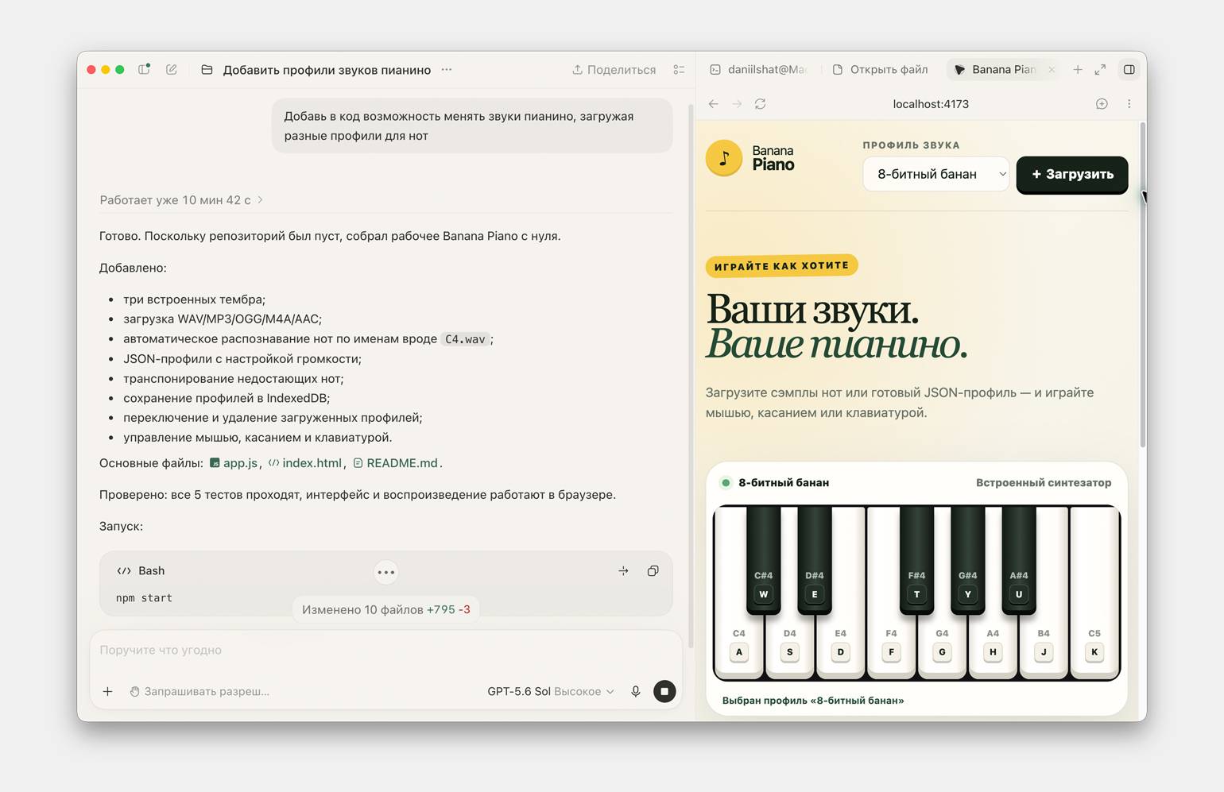Focus the 'Поручите что угодно' input field
The width and height of the screenshot is (1224, 792).
point(385,650)
